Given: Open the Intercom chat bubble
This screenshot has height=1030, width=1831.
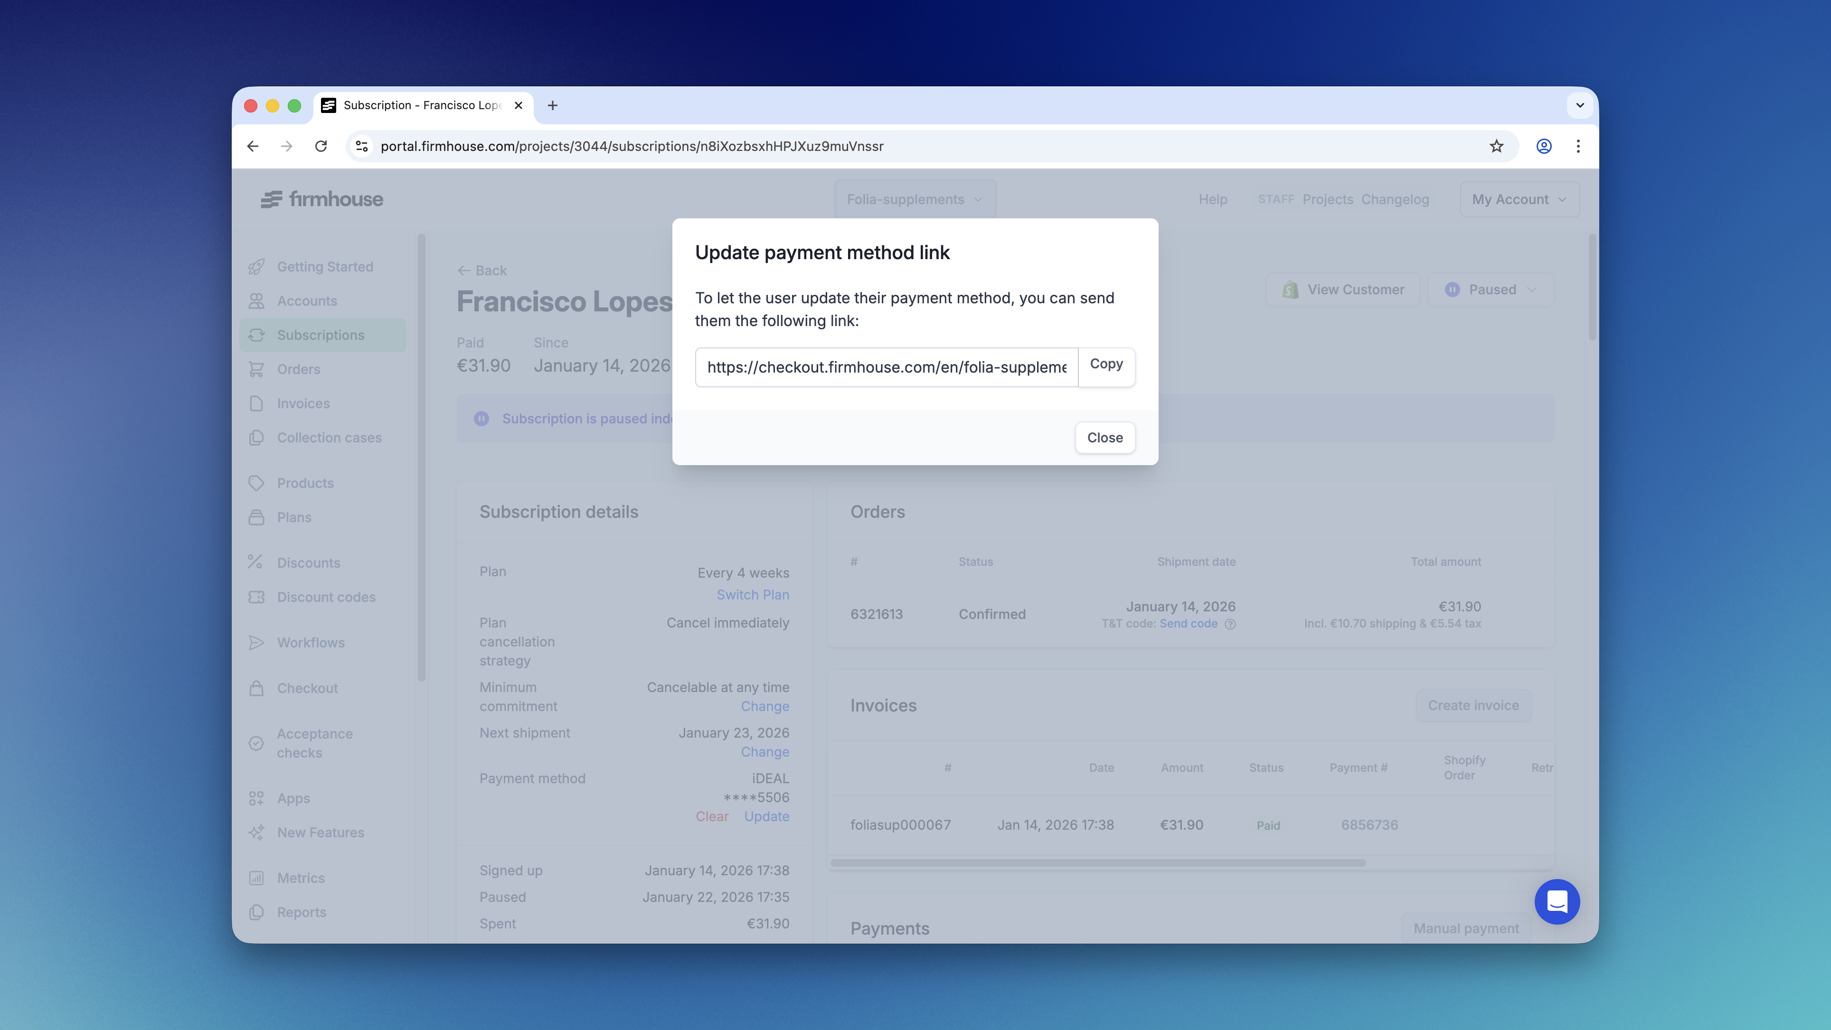Looking at the screenshot, I should pos(1557,901).
